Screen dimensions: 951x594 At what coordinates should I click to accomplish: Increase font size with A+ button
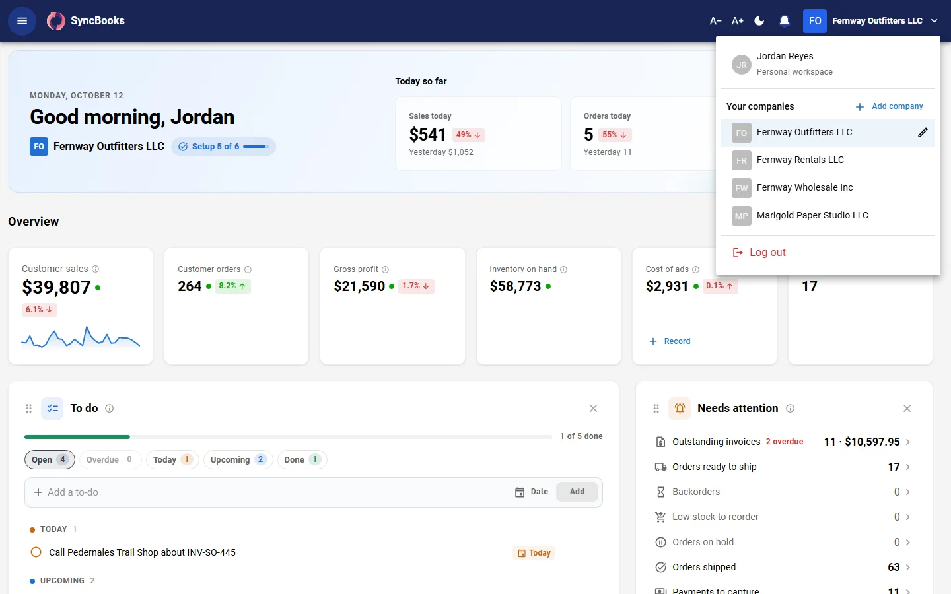(x=738, y=21)
